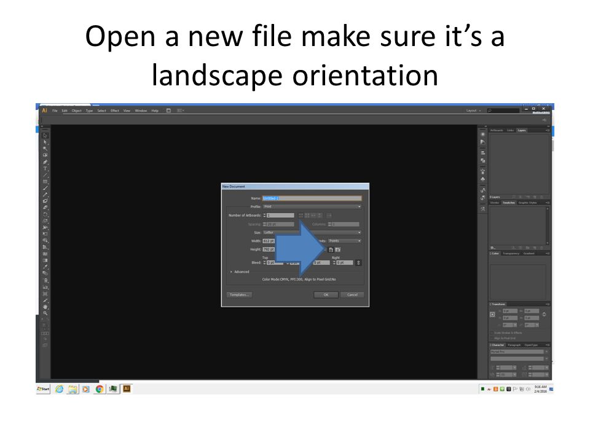590x442 pixels.
Task: Select the Rotate tool
Action: pos(45,214)
